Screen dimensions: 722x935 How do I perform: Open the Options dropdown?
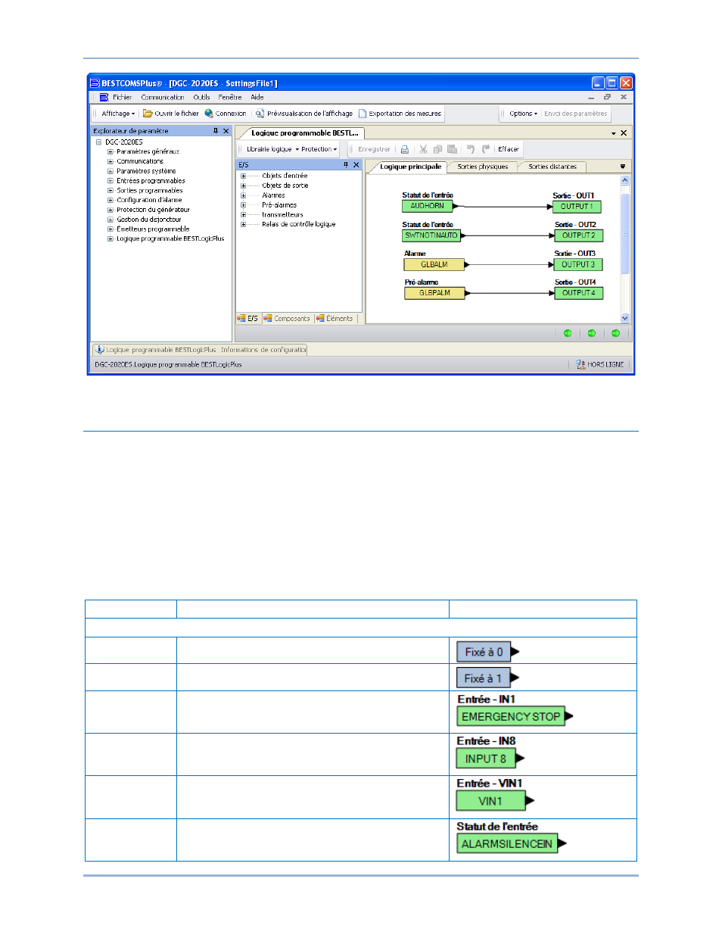tap(524, 114)
